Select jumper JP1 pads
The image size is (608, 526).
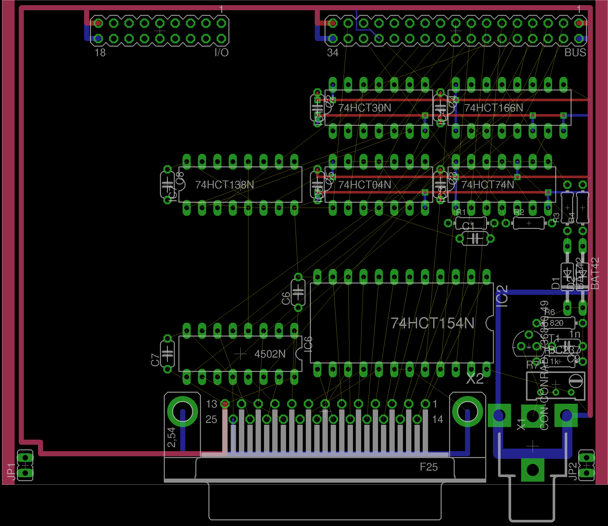pyautogui.click(x=25, y=465)
